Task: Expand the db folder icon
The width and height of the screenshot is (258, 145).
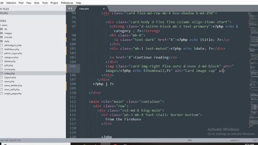Action: coord(2,29)
